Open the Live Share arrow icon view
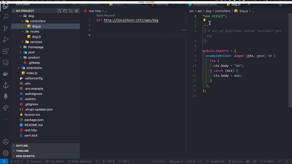This screenshot has height=164, width=292. [5, 108]
